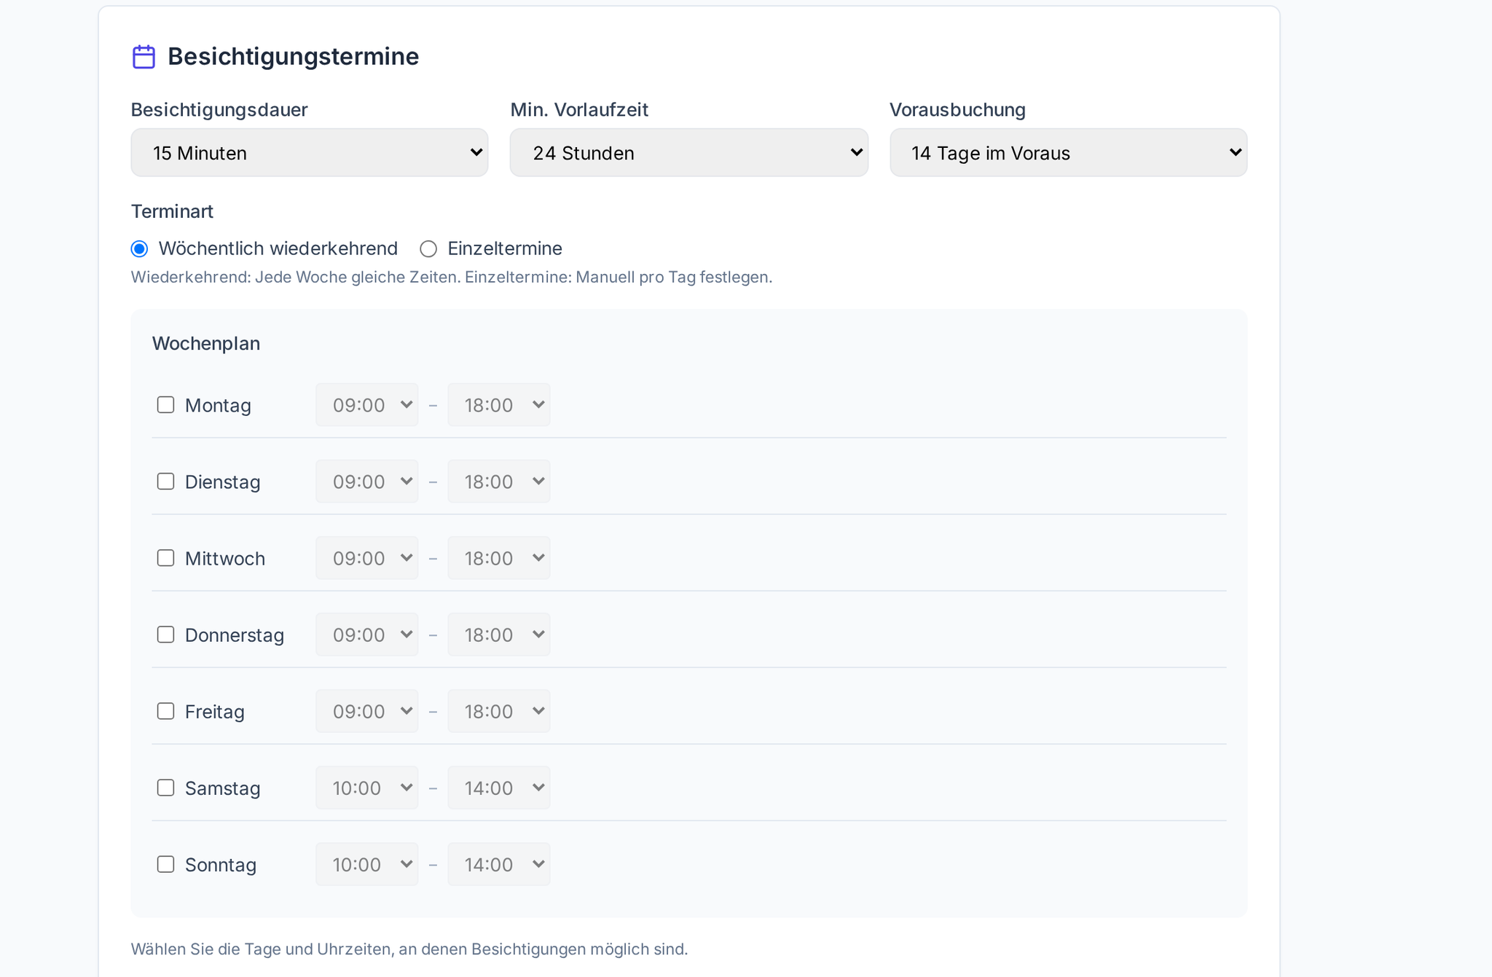The image size is (1492, 977).
Task: Click the Vorausbuchung label
Action: 957,110
